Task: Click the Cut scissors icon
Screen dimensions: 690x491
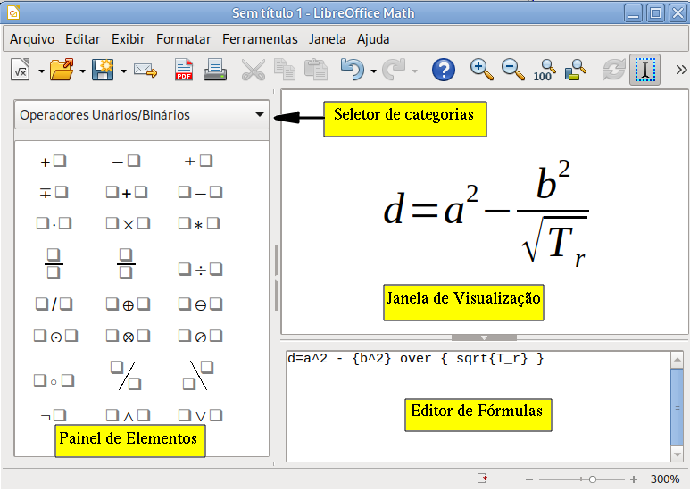Action: [254, 70]
